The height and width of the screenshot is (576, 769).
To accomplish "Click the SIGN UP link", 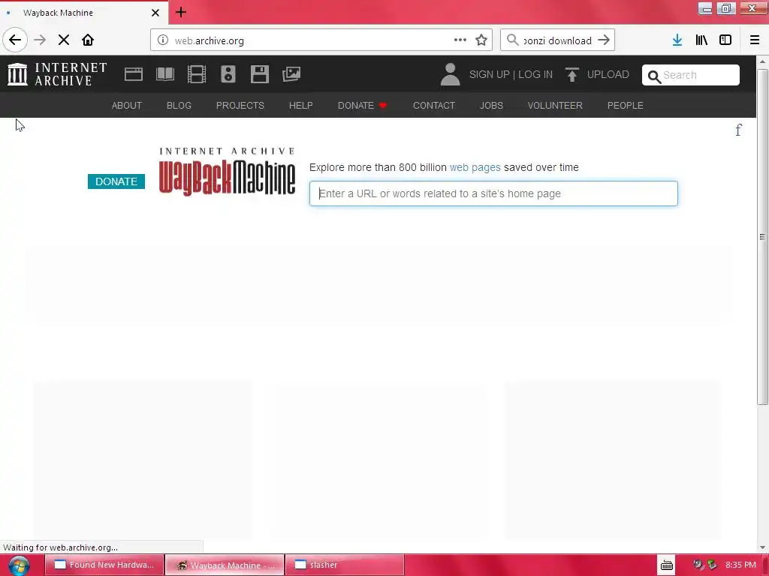I will pos(490,74).
